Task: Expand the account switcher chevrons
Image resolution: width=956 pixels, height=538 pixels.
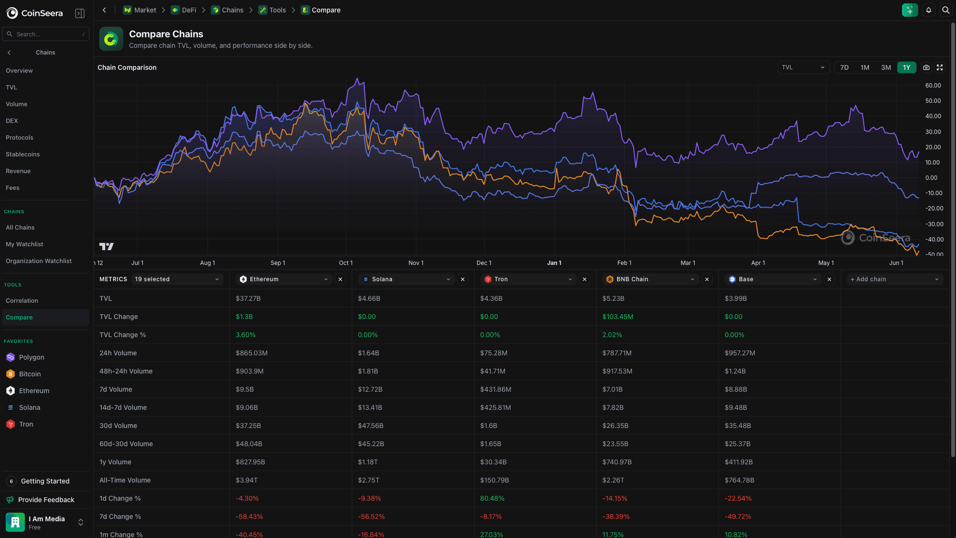Action: coord(81,522)
